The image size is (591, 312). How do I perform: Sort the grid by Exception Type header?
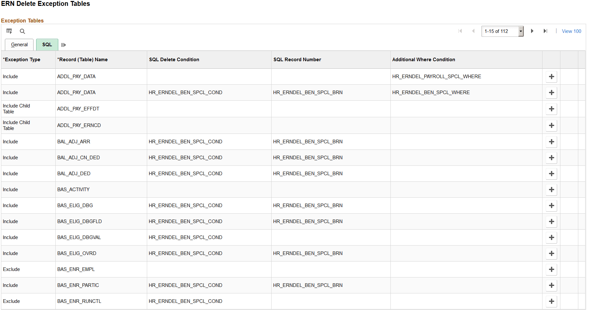[x=21, y=60]
